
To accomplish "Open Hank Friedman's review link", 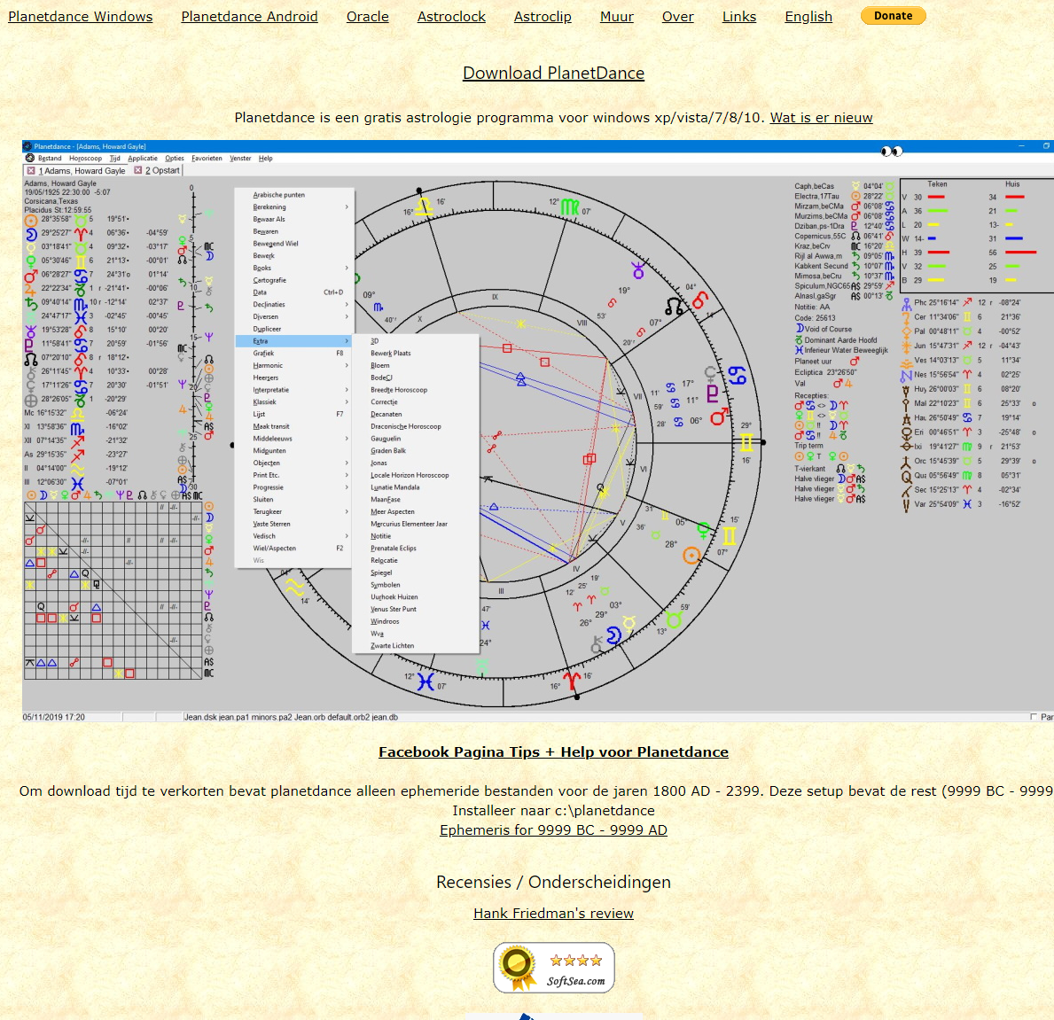I will tap(554, 913).
